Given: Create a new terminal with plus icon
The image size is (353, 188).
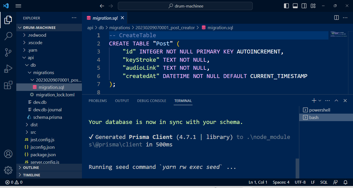Looking at the screenshot, I should (x=314, y=100).
